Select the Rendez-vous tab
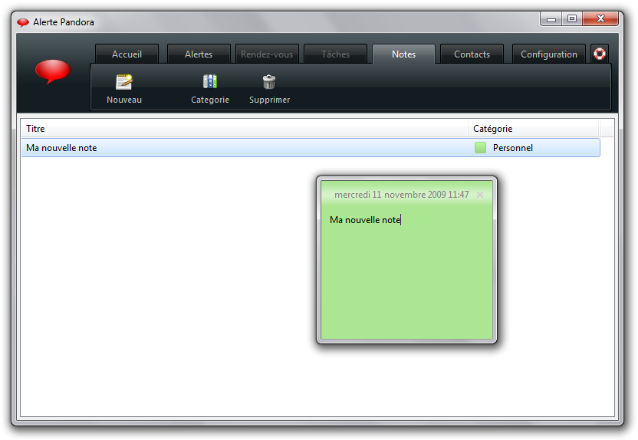 pos(267,54)
